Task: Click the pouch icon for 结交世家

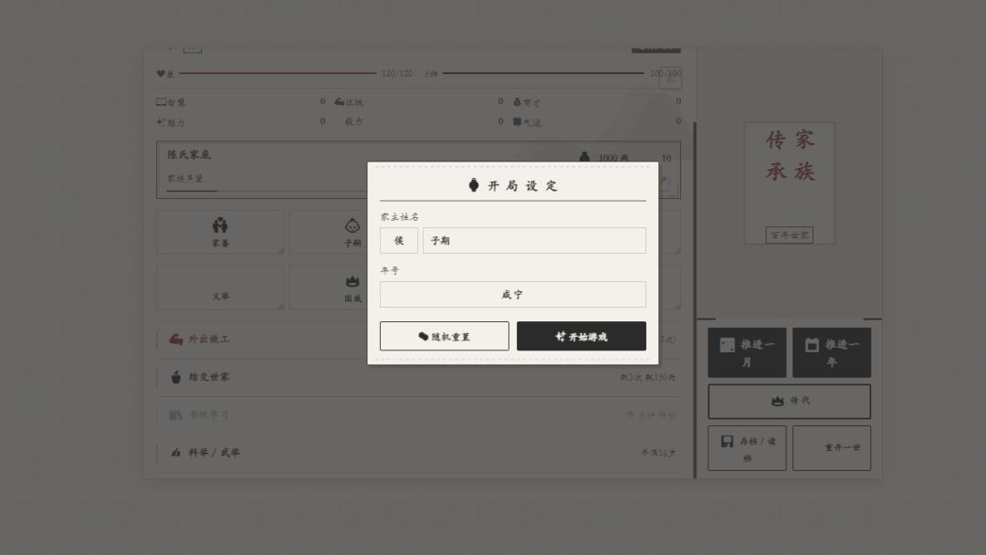Action: tap(176, 377)
